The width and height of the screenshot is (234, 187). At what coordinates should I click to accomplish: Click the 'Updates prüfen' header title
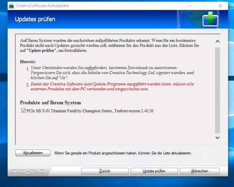(35, 19)
